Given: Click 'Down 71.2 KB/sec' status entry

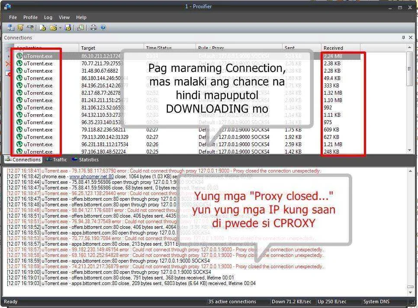Looking at the screenshot, I should point(291,302).
